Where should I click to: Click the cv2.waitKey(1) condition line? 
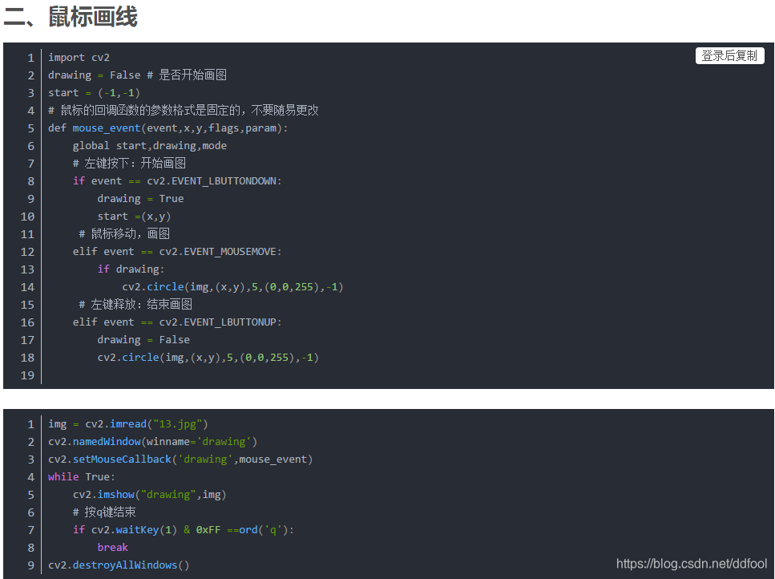pos(184,530)
